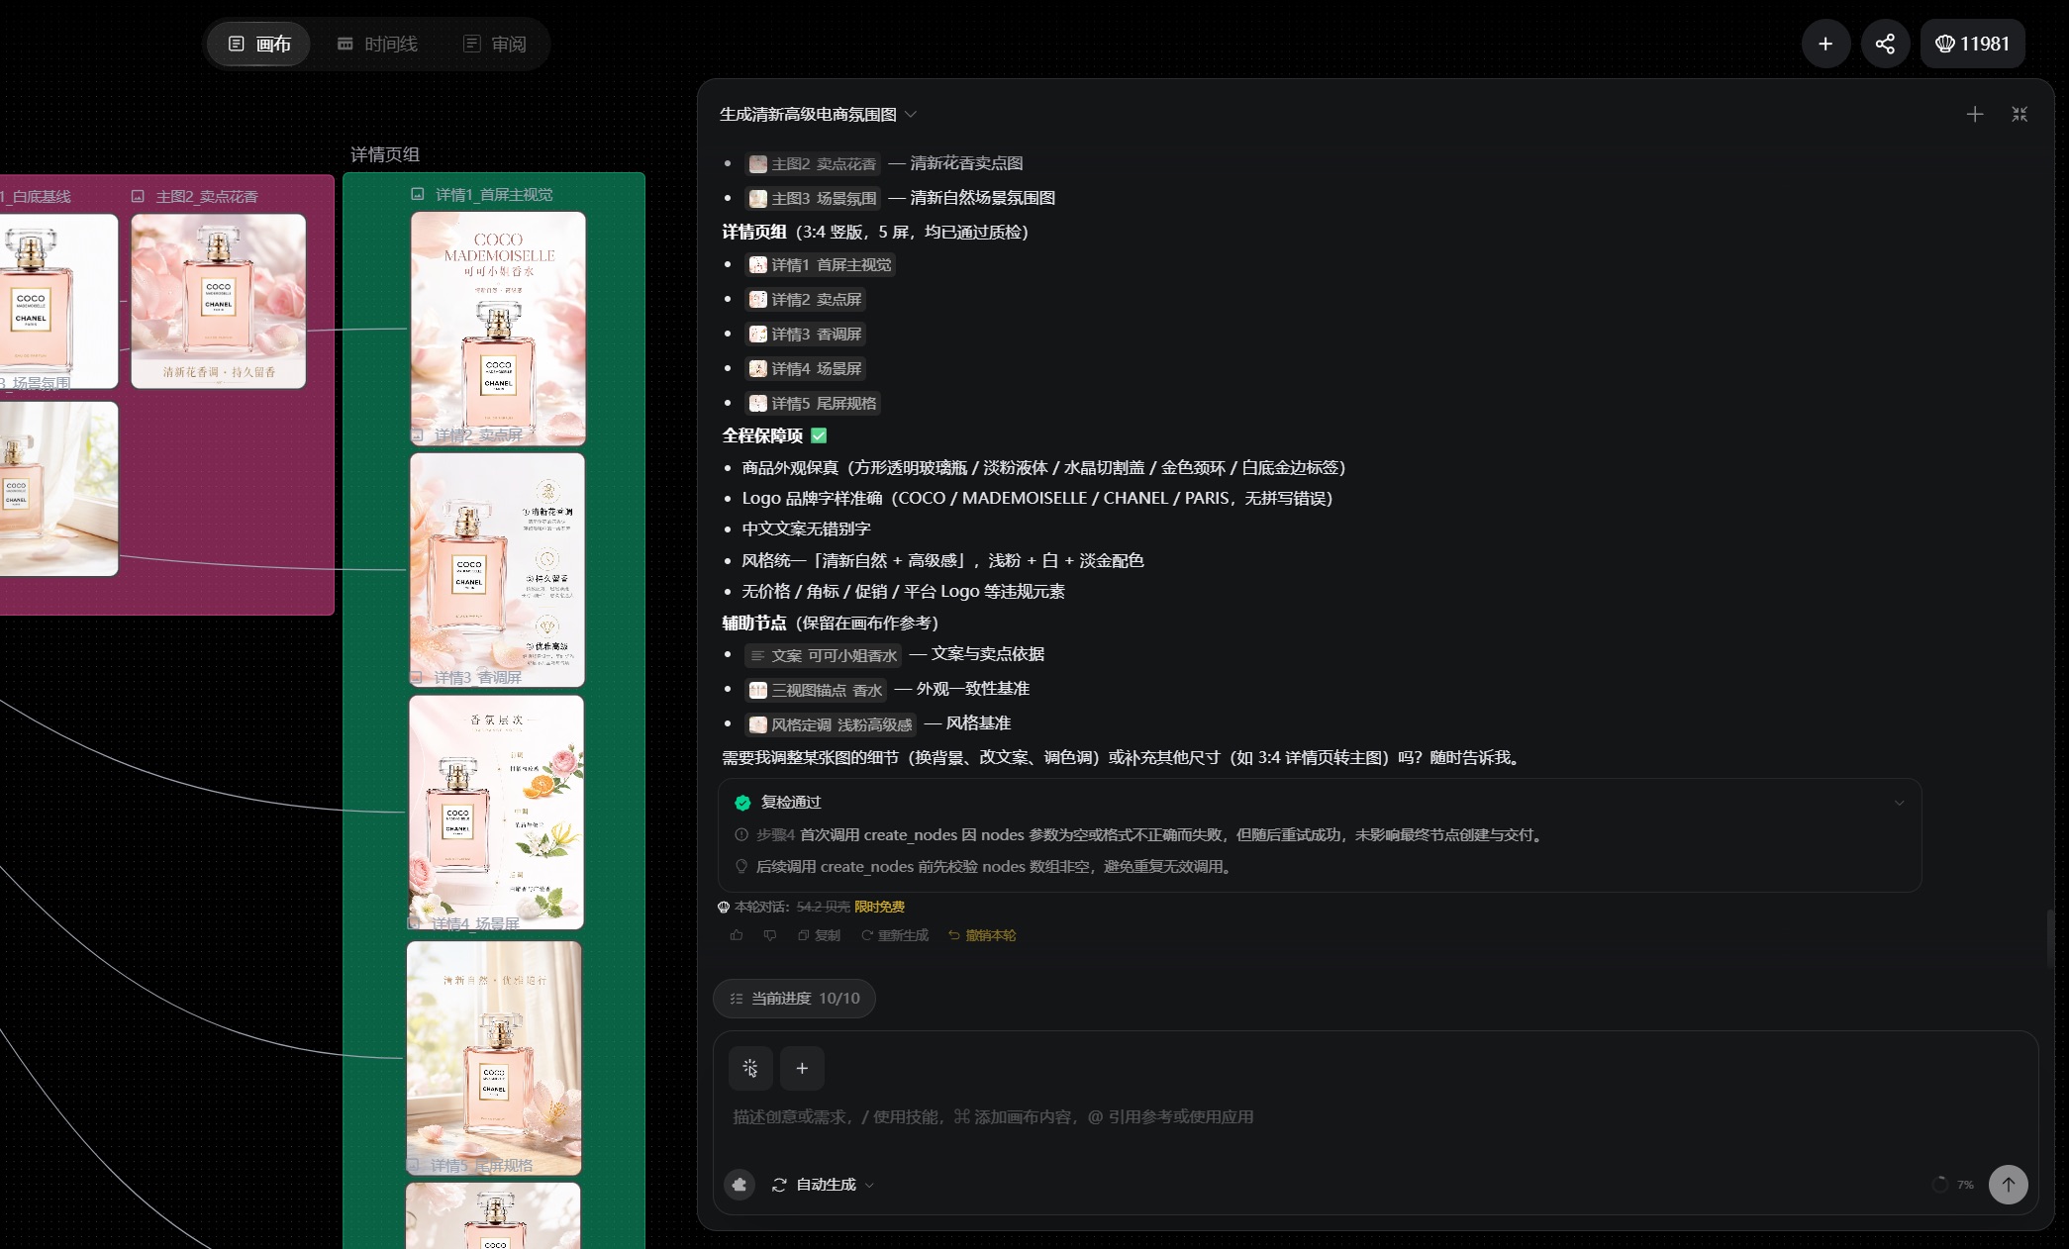
Task: Open the 详情5 尾屏规格 node chip
Action: (812, 403)
